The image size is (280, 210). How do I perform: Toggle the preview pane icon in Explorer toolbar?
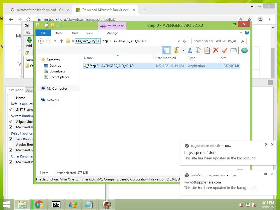point(167,50)
